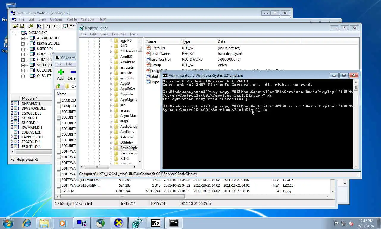The image size is (381, 229).
Task: Click the command prompt vertical scrollbar down arrow
Action: (356, 166)
